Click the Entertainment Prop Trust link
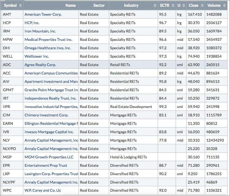 click(x=46, y=165)
